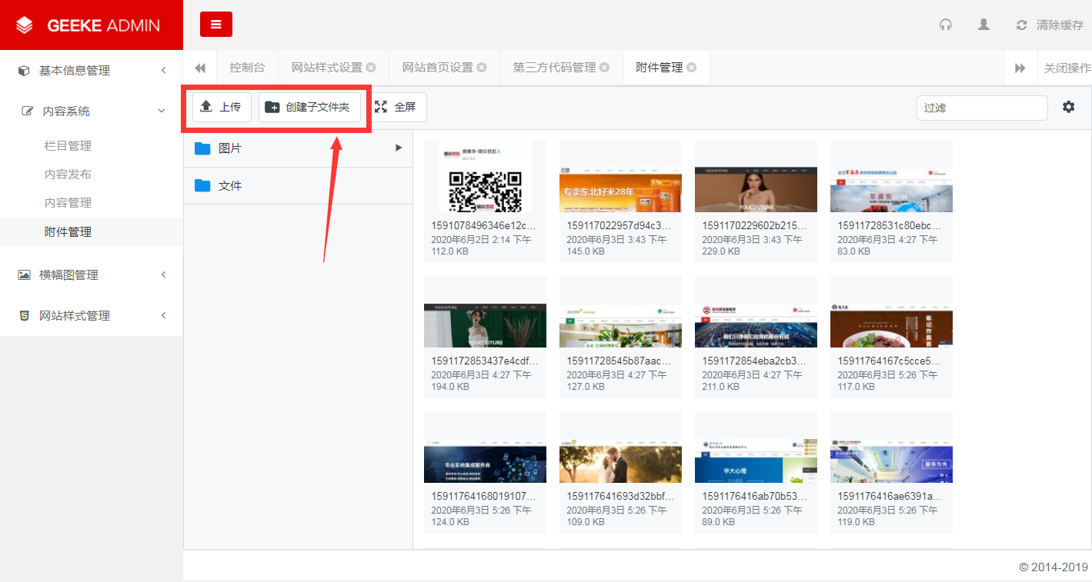Close the 网站首页设置 tab
Viewport: 1092px width, 582px height.
tap(482, 68)
